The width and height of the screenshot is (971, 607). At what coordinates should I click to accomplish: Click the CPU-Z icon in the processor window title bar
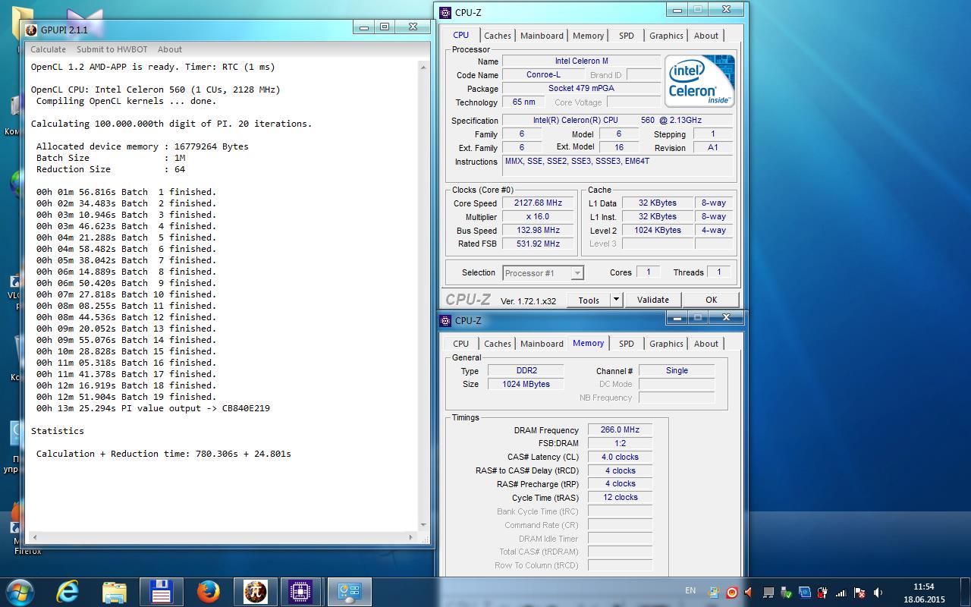pos(446,12)
